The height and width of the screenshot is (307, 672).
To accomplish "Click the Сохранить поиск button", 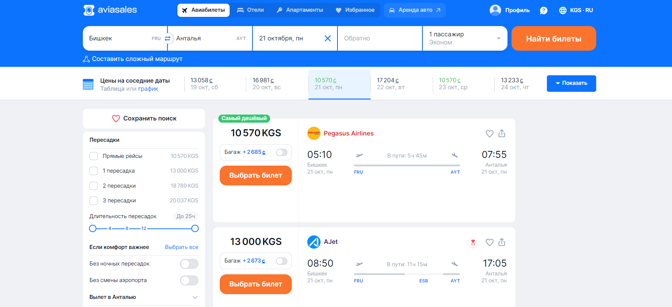I will 144,118.
